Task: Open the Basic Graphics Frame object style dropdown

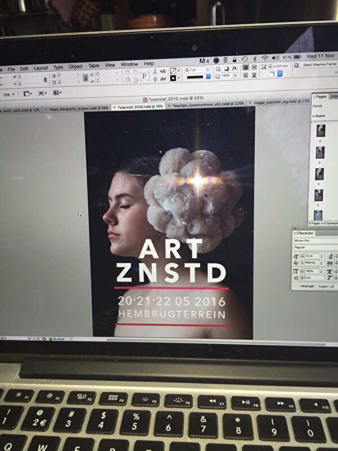Action: [320, 65]
